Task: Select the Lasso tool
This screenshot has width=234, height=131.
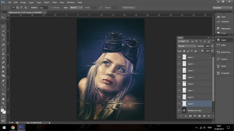Action: click(x=3, y=26)
